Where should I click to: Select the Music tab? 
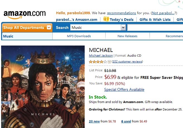click(8, 36)
